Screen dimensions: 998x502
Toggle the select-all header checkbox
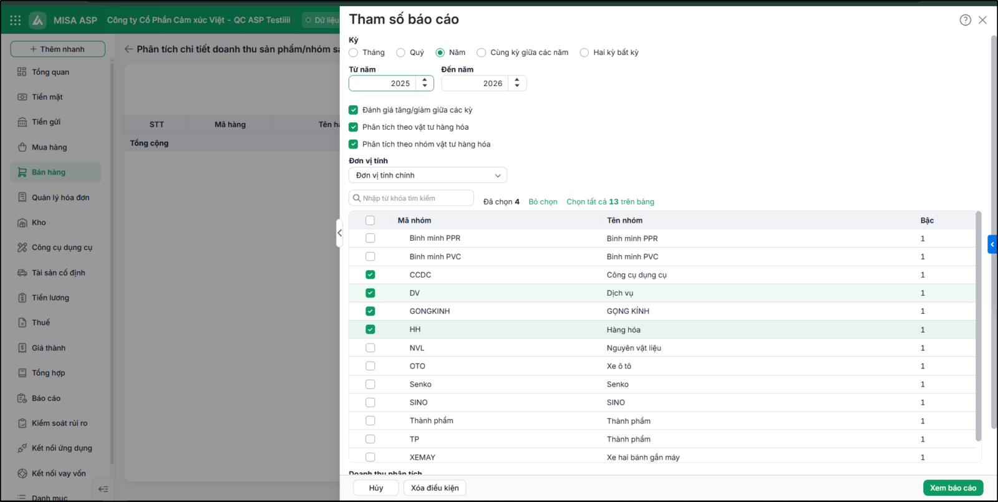pyautogui.click(x=371, y=220)
